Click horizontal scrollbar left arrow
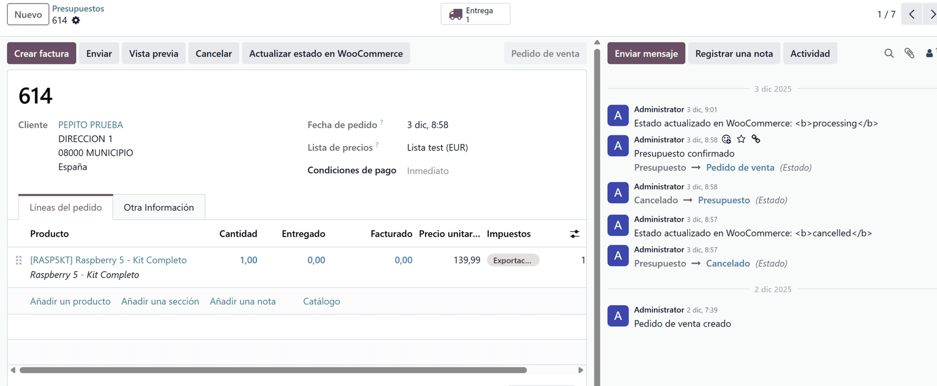 pos(13,370)
